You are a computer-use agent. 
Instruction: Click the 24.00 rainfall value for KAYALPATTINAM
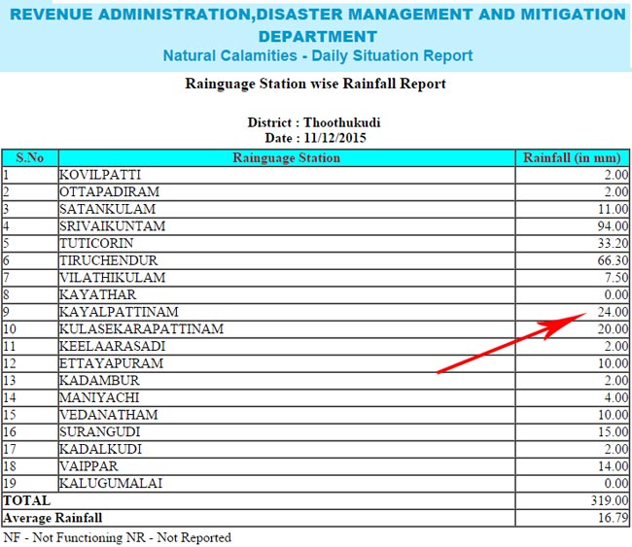pos(614,312)
